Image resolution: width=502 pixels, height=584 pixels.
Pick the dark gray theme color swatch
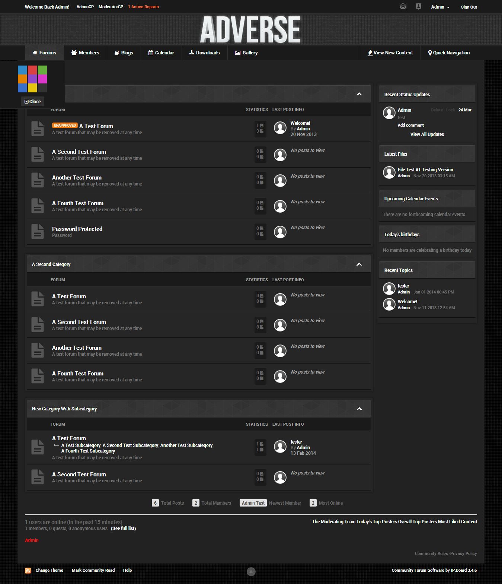pos(42,88)
